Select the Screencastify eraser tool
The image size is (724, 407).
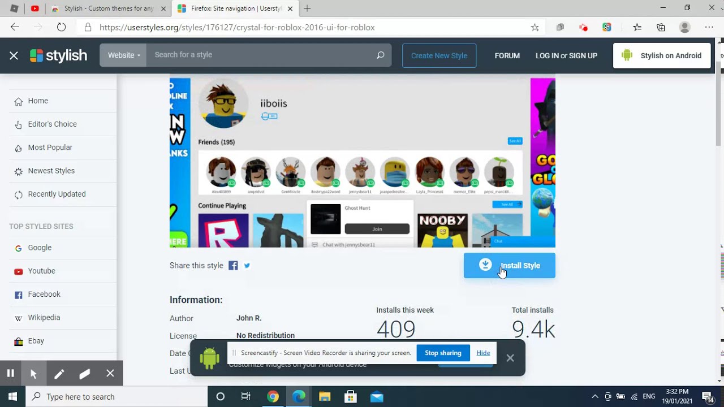coord(85,374)
